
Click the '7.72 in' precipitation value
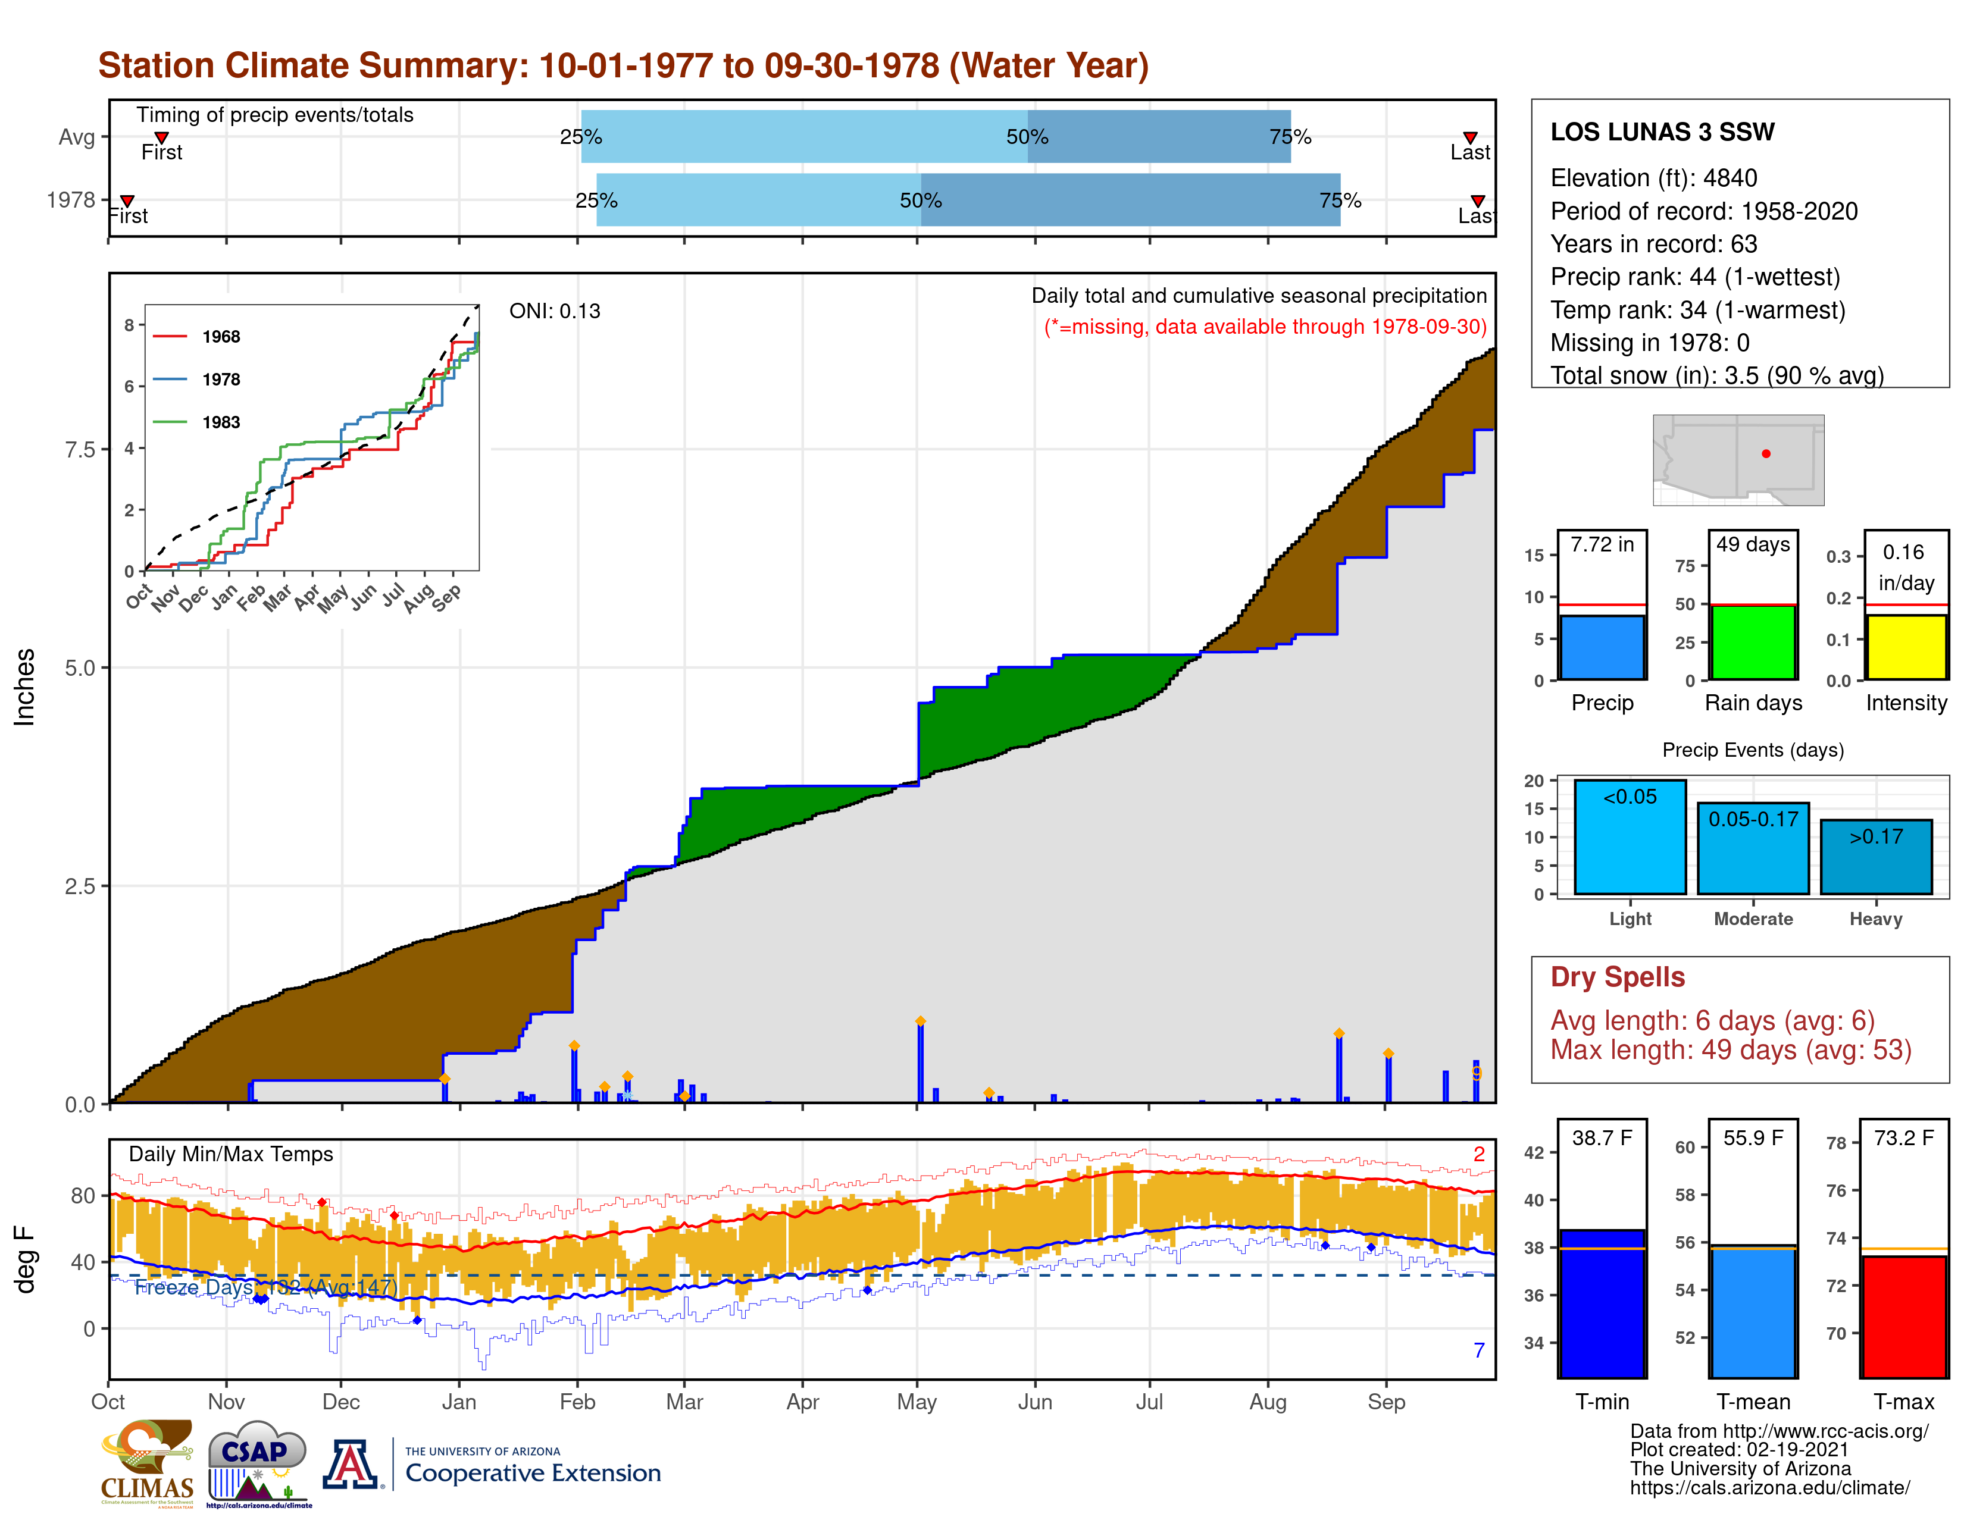point(1602,544)
